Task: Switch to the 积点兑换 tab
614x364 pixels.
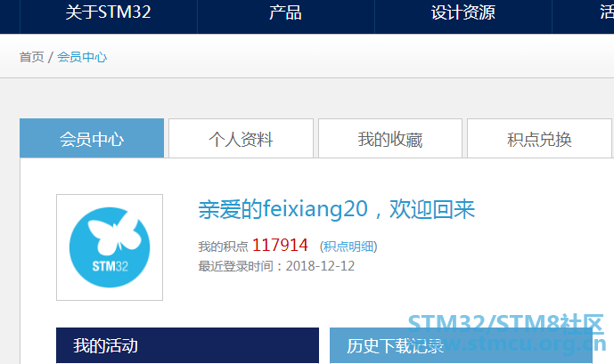Action: pyautogui.click(x=539, y=139)
